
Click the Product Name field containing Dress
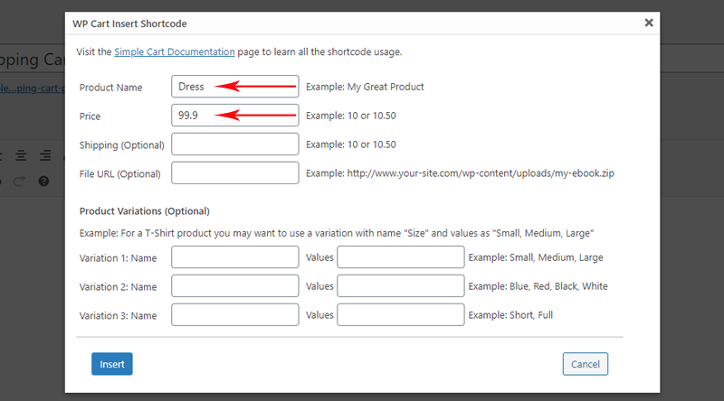pos(235,86)
